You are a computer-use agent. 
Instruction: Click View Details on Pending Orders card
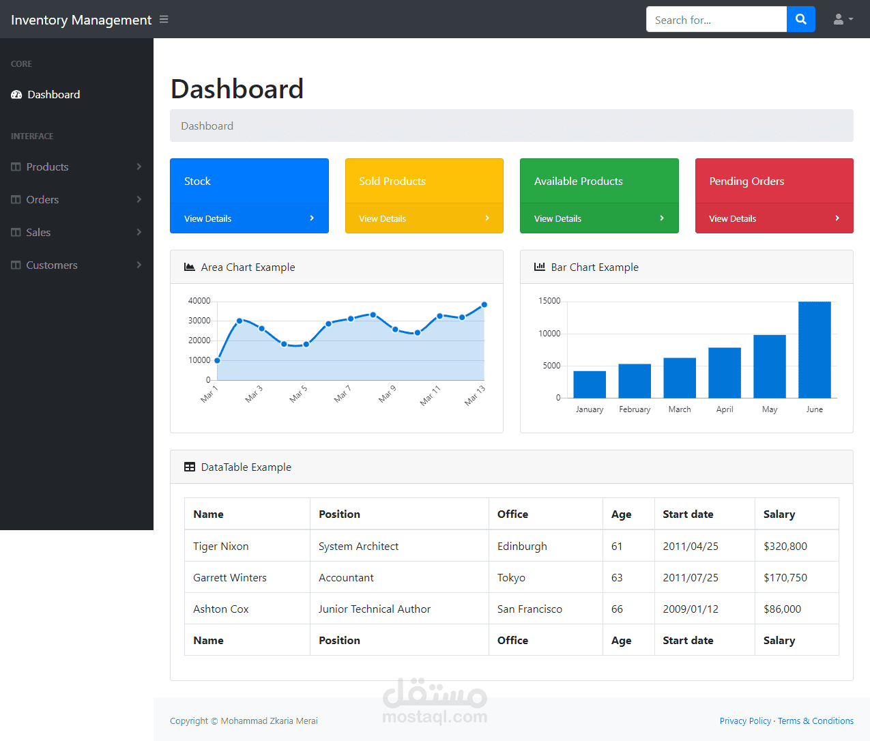pyautogui.click(x=732, y=218)
